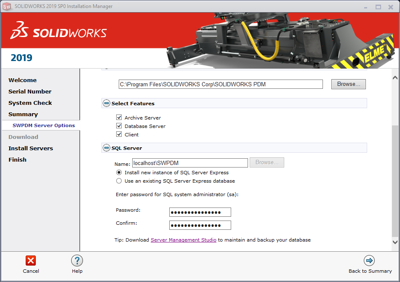
Task: Uncheck the Database Server option
Action: click(119, 126)
